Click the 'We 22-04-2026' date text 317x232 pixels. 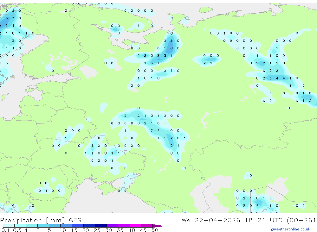pyautogui.click(x=211, y=220)
